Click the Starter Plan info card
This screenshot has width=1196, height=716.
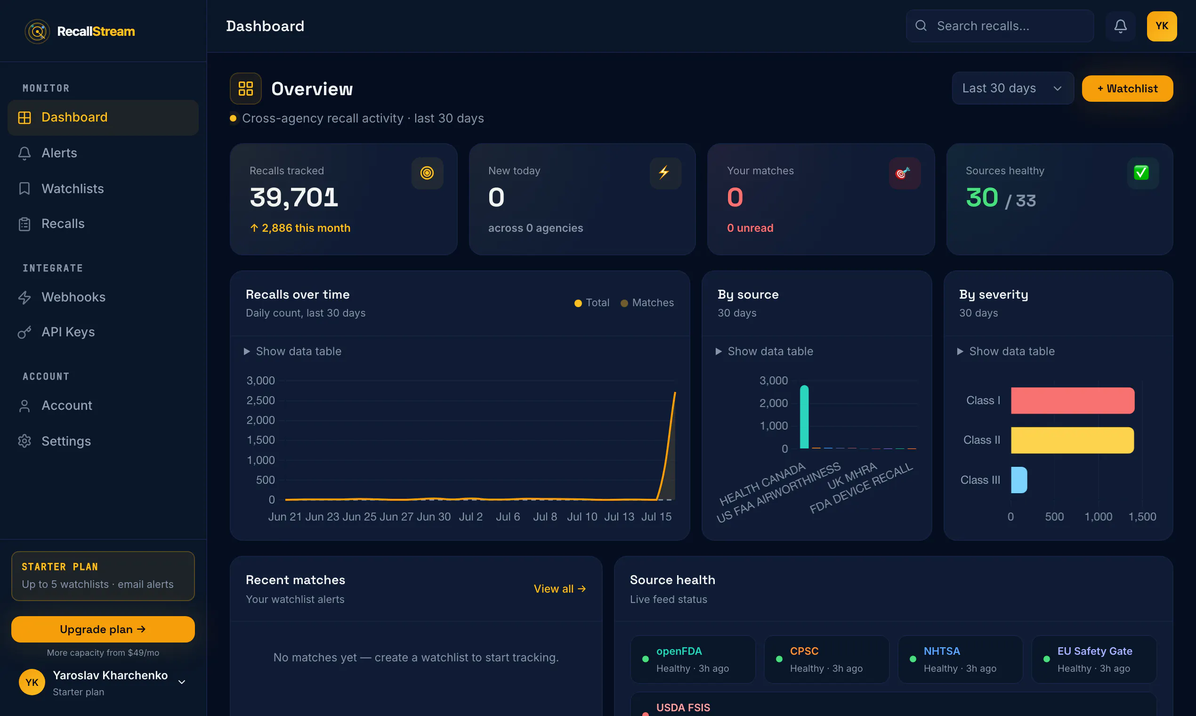tap(103, 576)
